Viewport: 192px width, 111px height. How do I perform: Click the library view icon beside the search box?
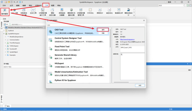tap(5, 24)
